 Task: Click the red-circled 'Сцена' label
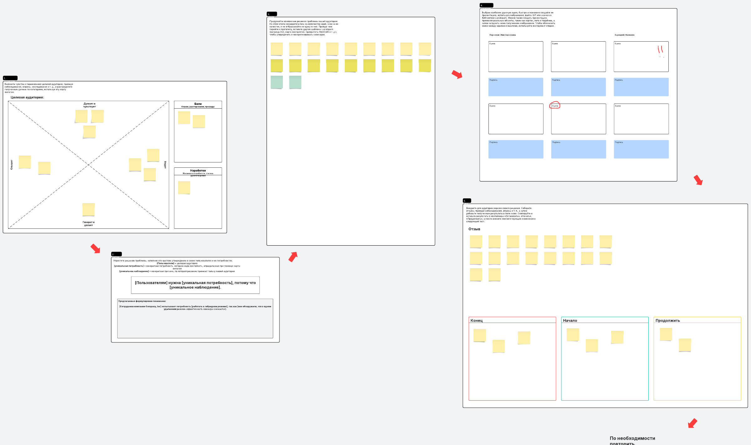[x=555, y=105]
